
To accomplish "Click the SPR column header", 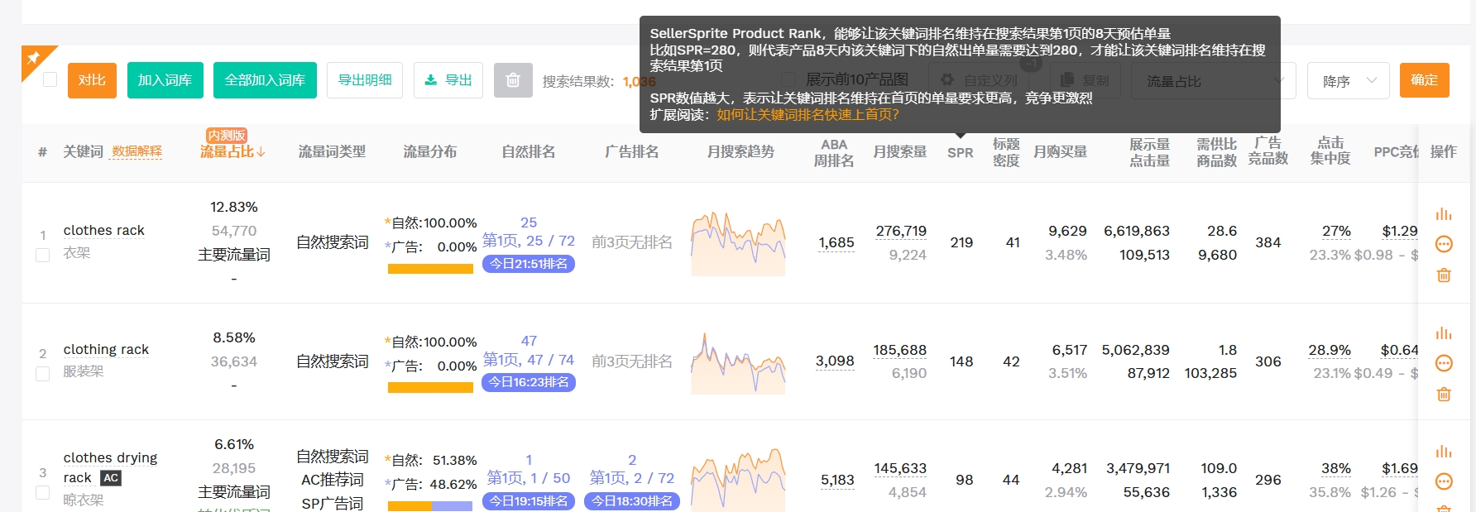I will (960, 152).
